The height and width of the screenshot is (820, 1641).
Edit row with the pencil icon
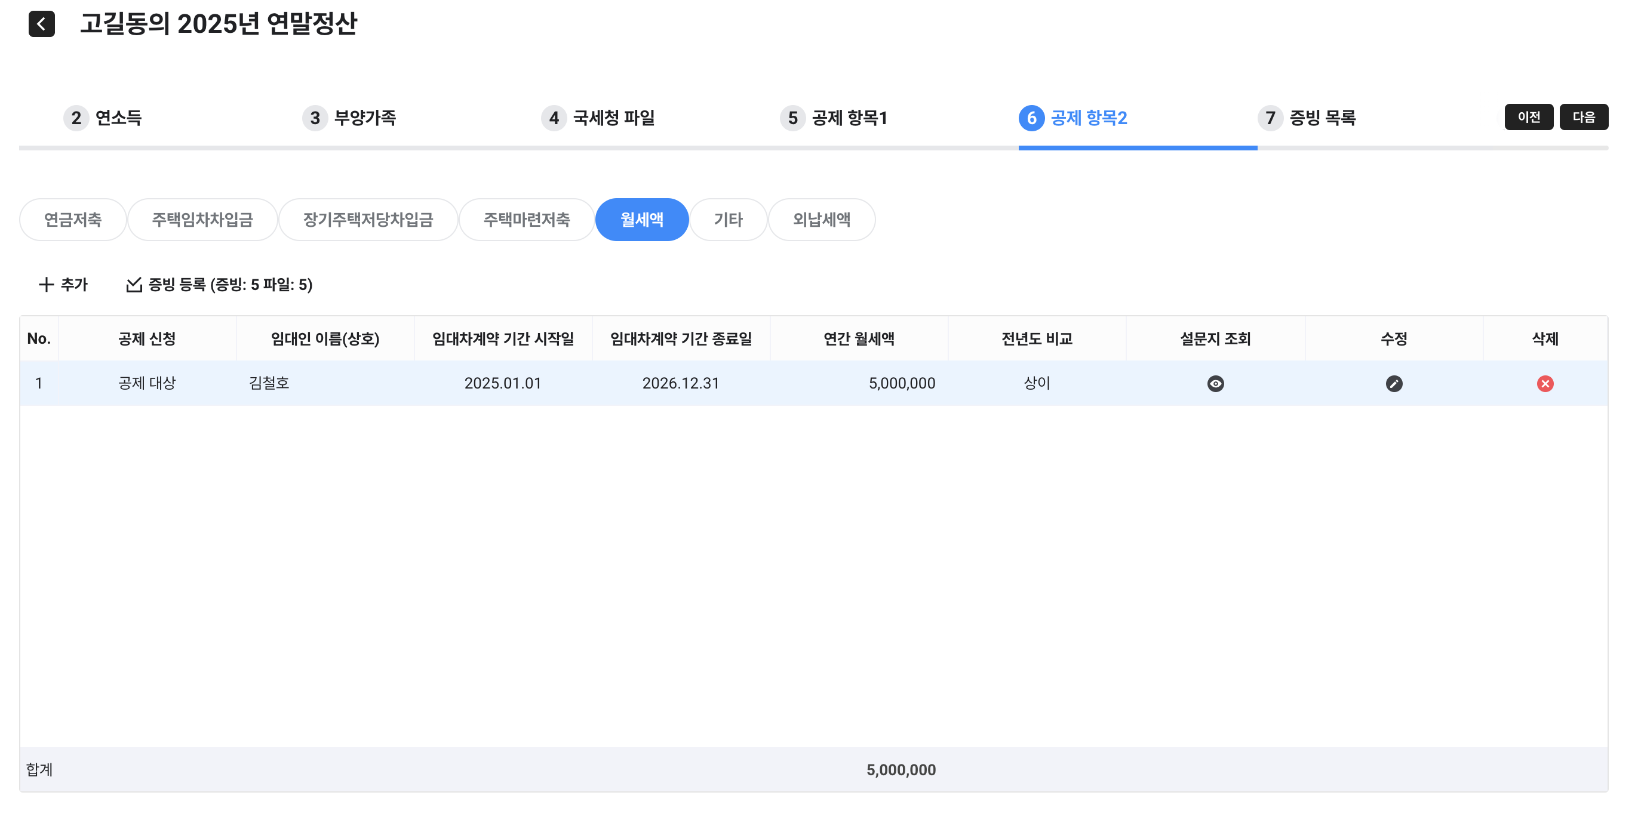click(x=1393, y=383)
